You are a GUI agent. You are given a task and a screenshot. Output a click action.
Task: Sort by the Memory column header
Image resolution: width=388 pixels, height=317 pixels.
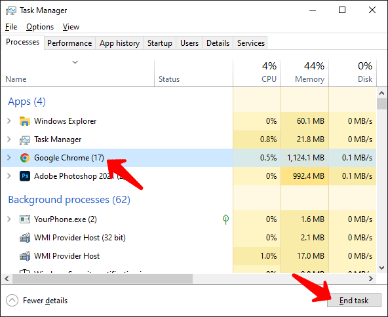309,79
